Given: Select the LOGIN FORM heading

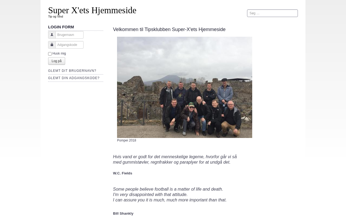Looking at the screenshot, I should pyautogui.click(x=61, y=27).
